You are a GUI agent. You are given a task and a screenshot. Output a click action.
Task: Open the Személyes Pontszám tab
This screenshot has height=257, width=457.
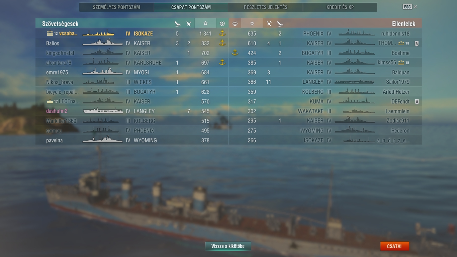click(116, 7)
